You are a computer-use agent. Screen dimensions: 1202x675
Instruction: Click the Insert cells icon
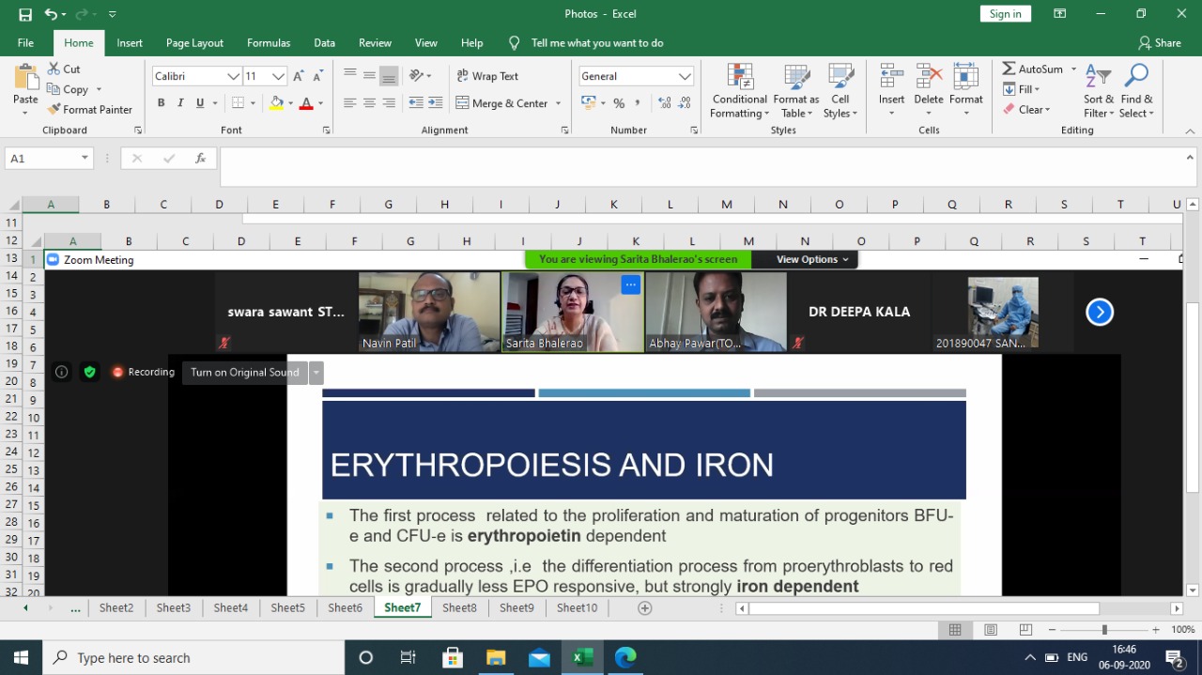(x=891, y=79)
